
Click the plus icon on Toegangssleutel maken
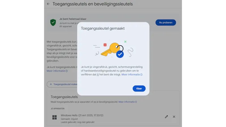51,84
